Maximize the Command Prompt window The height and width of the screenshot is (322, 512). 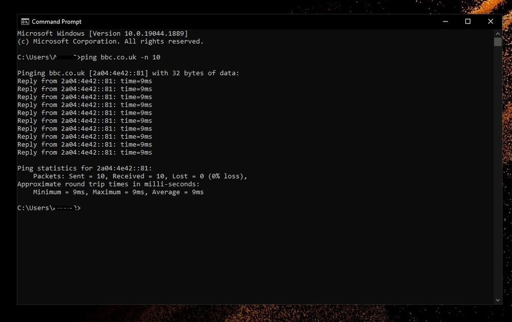(467, 22)
